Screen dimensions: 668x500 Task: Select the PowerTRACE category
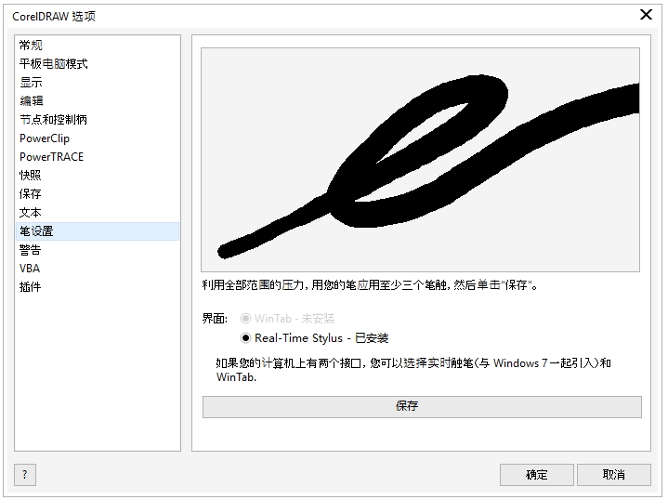tap(52, 157)
